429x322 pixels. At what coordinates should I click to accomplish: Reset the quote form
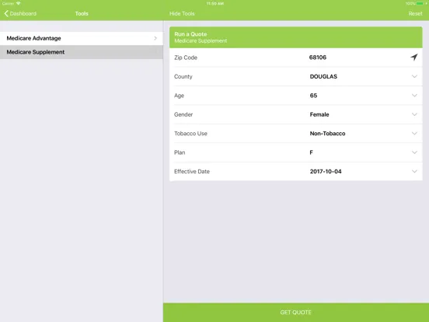pyautogui.click(x=415, y=13)
